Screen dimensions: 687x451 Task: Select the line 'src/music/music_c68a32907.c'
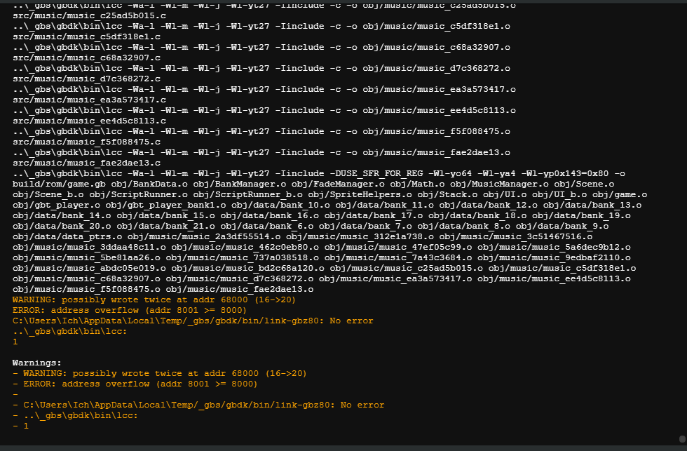pos(86,58)
